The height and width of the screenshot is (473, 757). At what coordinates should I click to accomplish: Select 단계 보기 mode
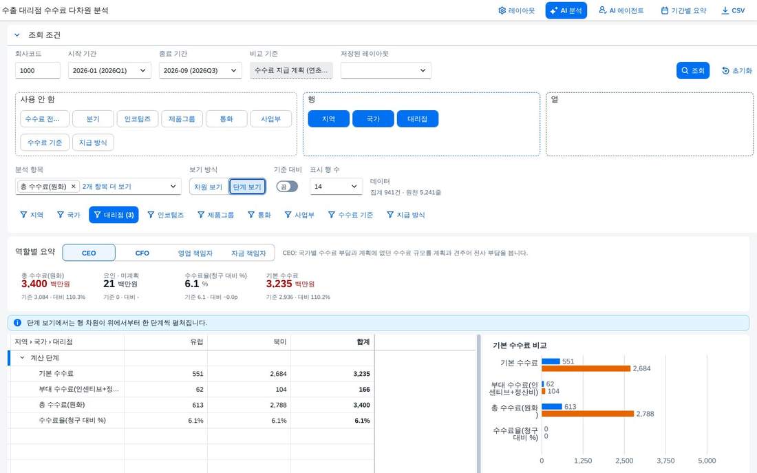pyautogui.click(x=247, y=187)
